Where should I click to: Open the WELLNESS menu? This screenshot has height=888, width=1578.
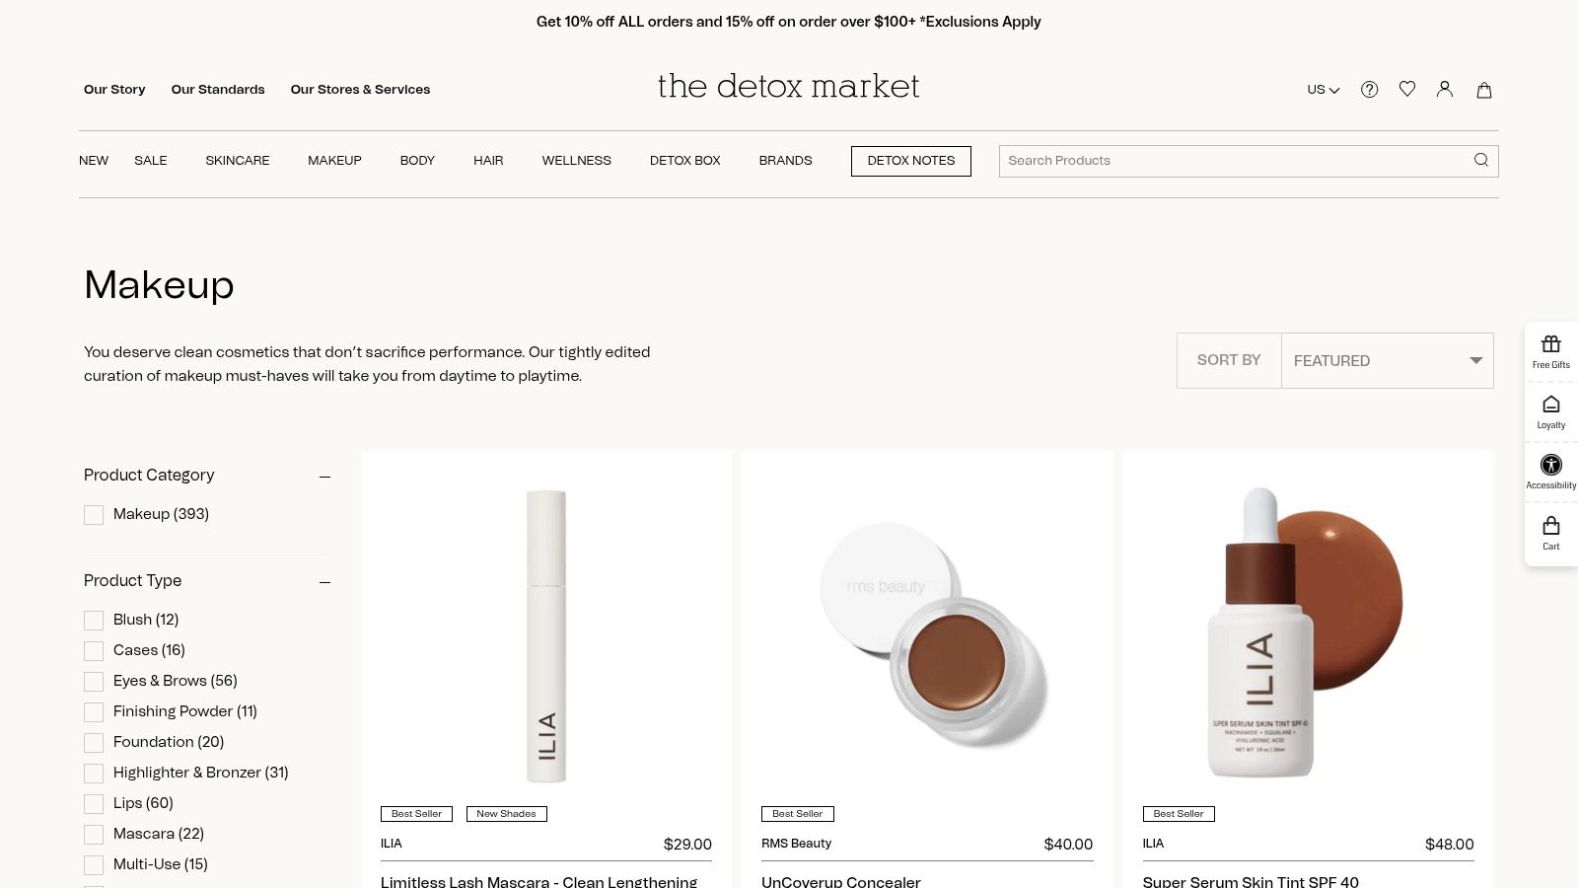click(x=577, y=160)
